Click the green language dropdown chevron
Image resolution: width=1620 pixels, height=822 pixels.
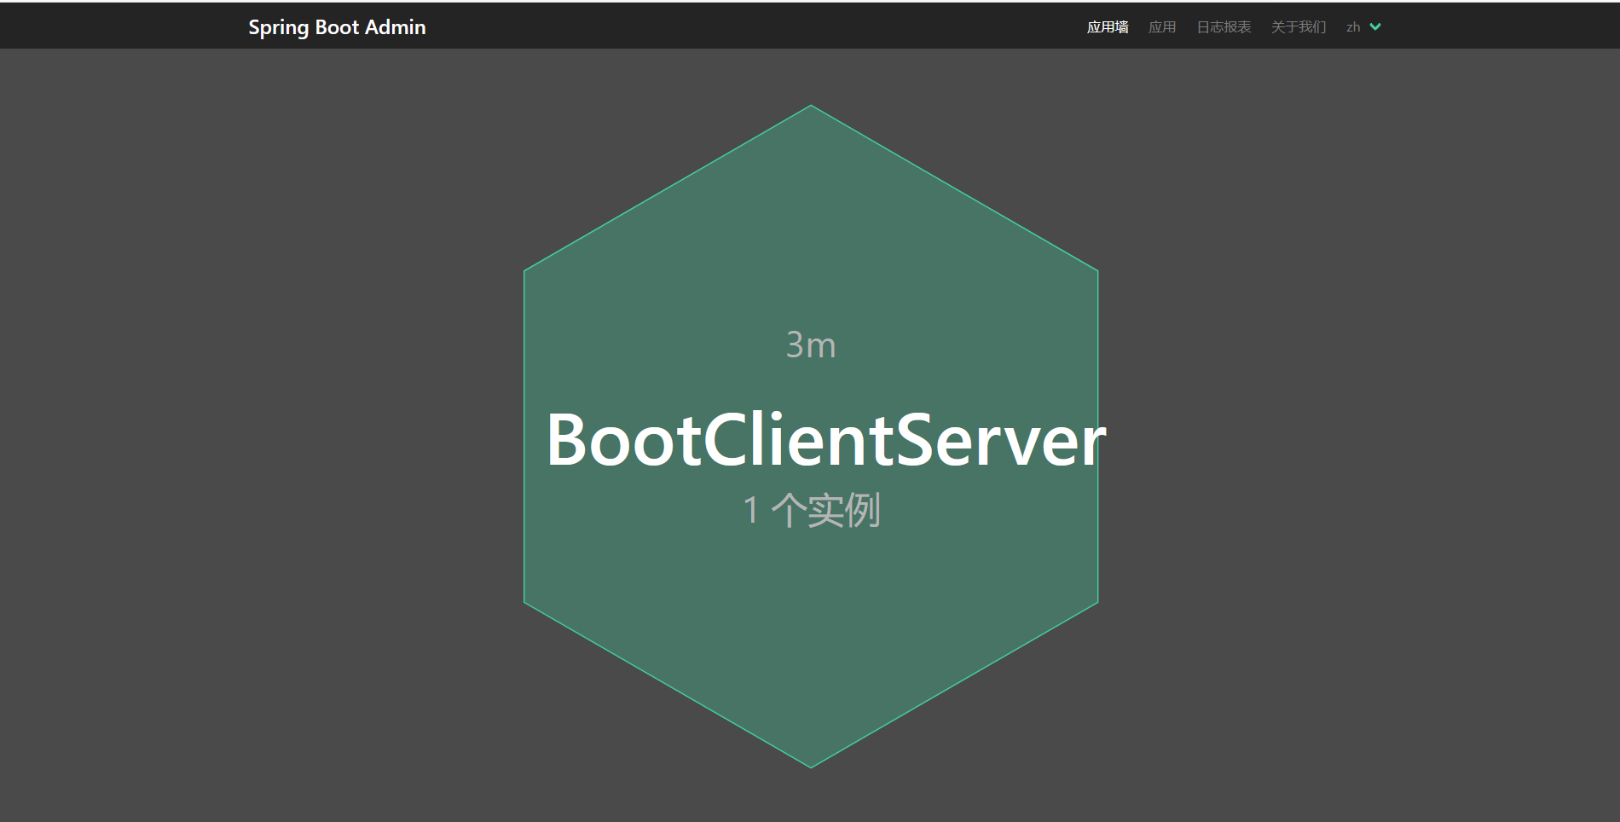coord(1374,27)
